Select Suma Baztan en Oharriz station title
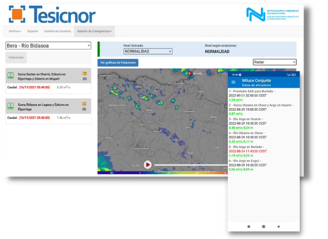Image resolution: width=328 pixels, height=239 pixels. coord(42,76)
